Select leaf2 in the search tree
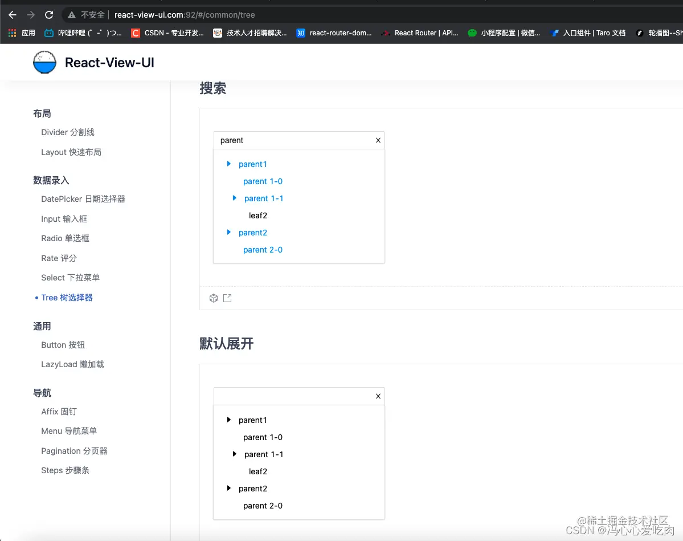The image size is (683, 541). [x=257, y=215]
